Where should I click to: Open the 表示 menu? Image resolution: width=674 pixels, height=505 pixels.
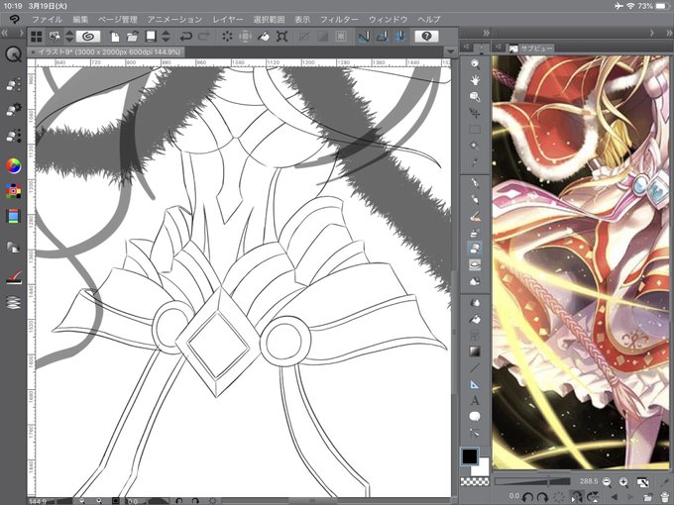(302, 20)
